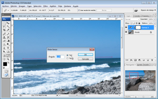Switch to the Canales tab

[137, 16]
